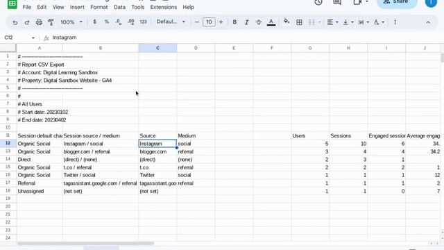Open the name box dropdown arrow
Screen dimensions: 444x250
[33, 37]
